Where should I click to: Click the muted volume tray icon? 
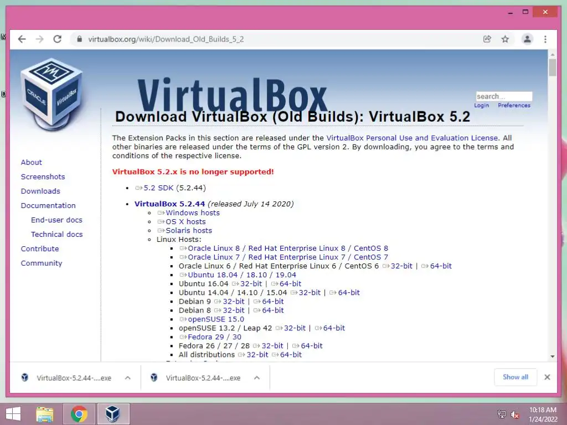[514, 414]
